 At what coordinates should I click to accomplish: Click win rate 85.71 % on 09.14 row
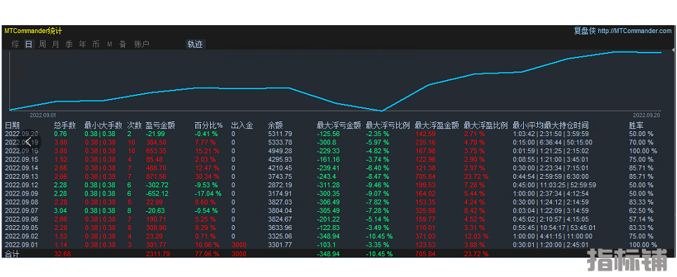(641, 168)
